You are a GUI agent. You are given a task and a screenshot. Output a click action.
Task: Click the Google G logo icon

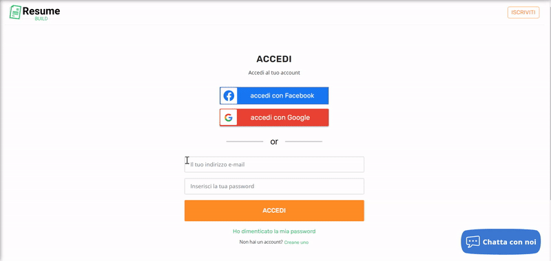pyautogui.click(x=229, y=117)
